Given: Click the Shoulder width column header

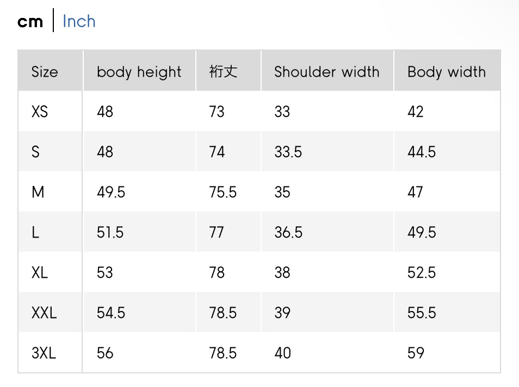Looking at the screenshot, I should (x=326, y=72).
